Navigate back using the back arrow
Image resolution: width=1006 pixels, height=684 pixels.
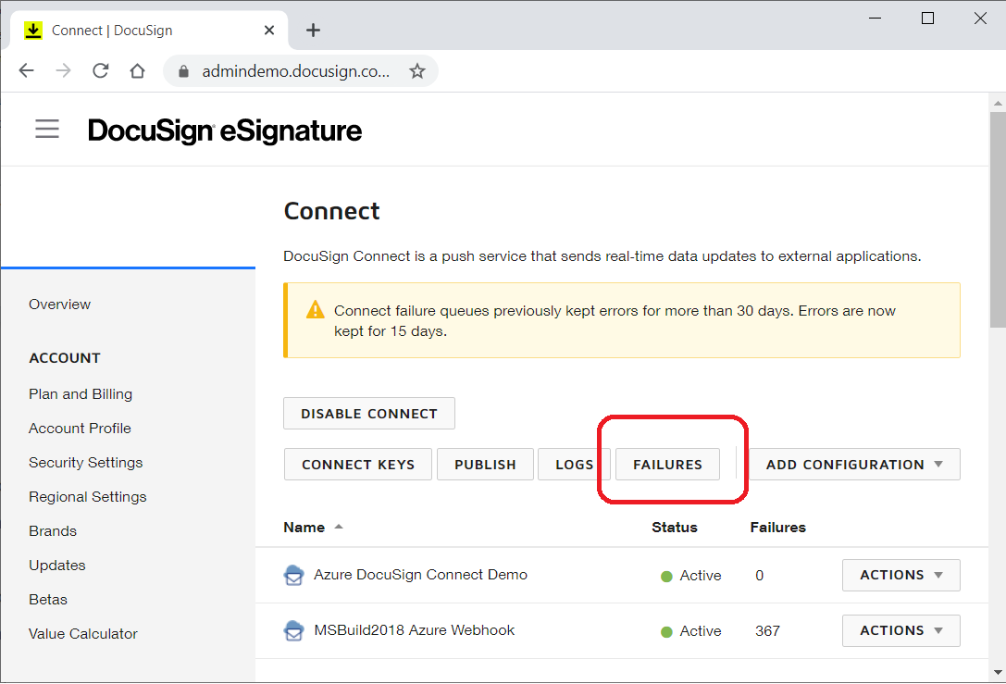coord(26,70)
